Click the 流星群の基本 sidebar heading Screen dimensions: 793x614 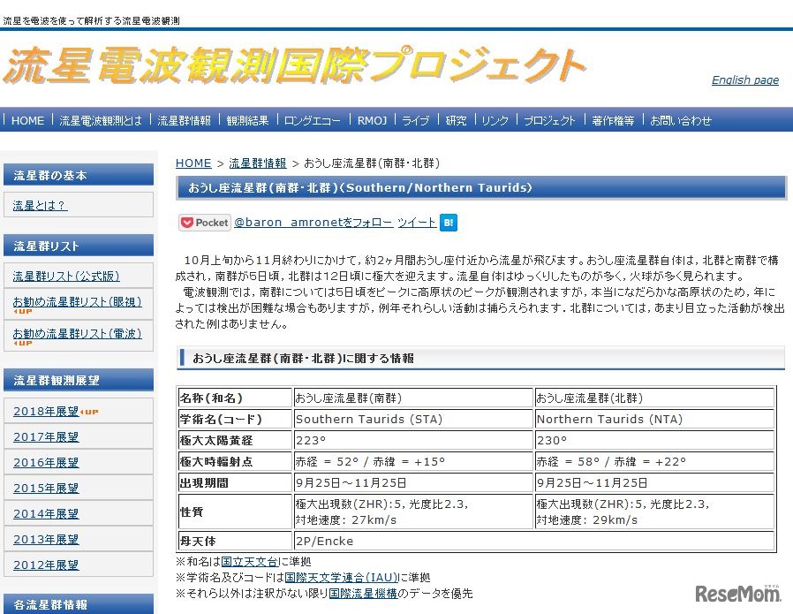79,175
